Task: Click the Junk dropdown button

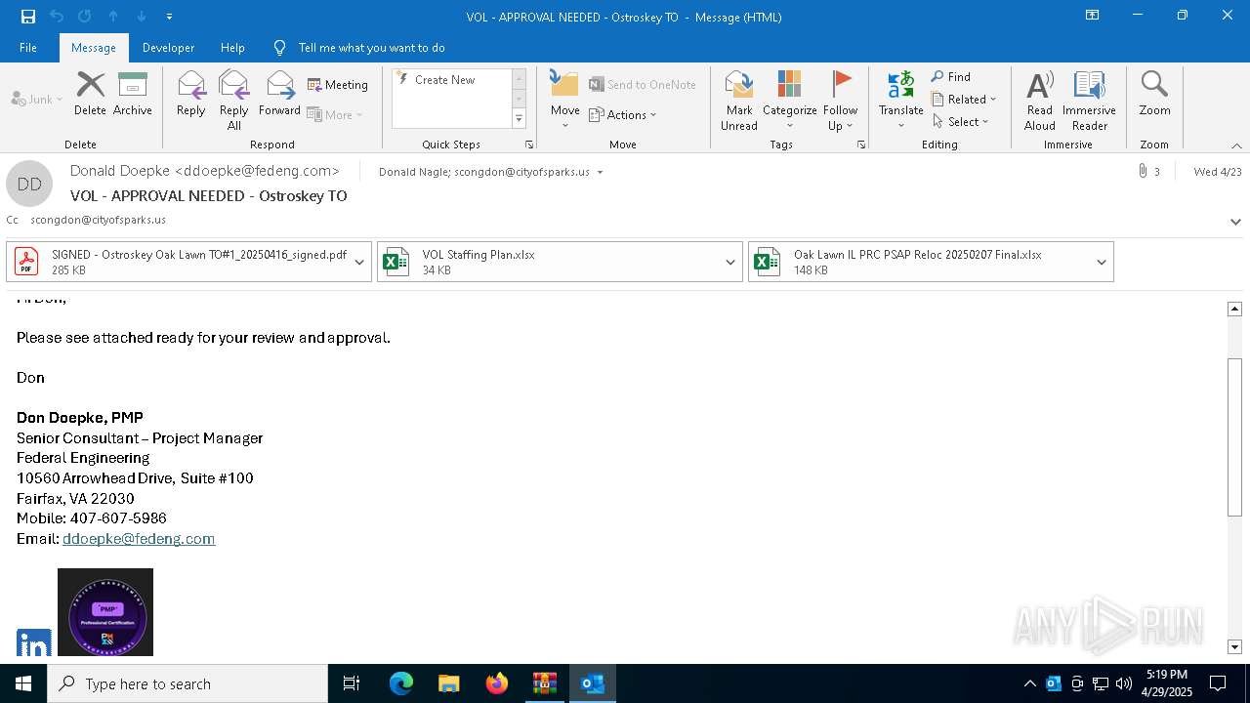Action: click(x=37, y=100)
